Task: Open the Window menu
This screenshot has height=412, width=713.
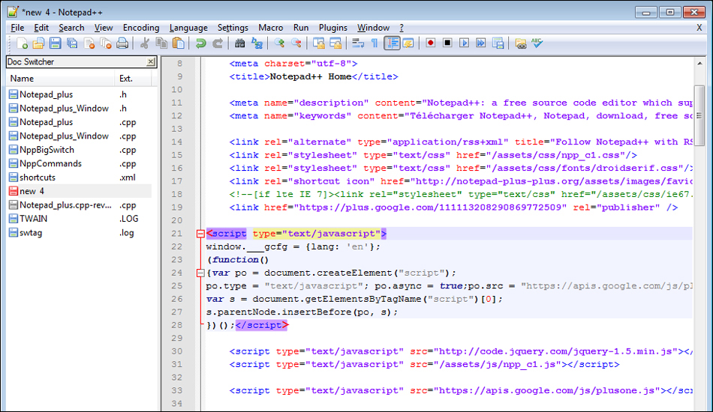Action: click(x=373, y=28)
